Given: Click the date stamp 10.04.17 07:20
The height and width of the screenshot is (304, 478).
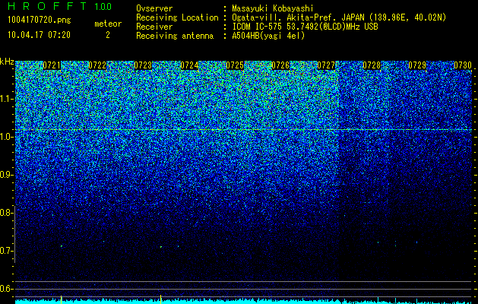Looking at the screenshot, I should point(39,35).
